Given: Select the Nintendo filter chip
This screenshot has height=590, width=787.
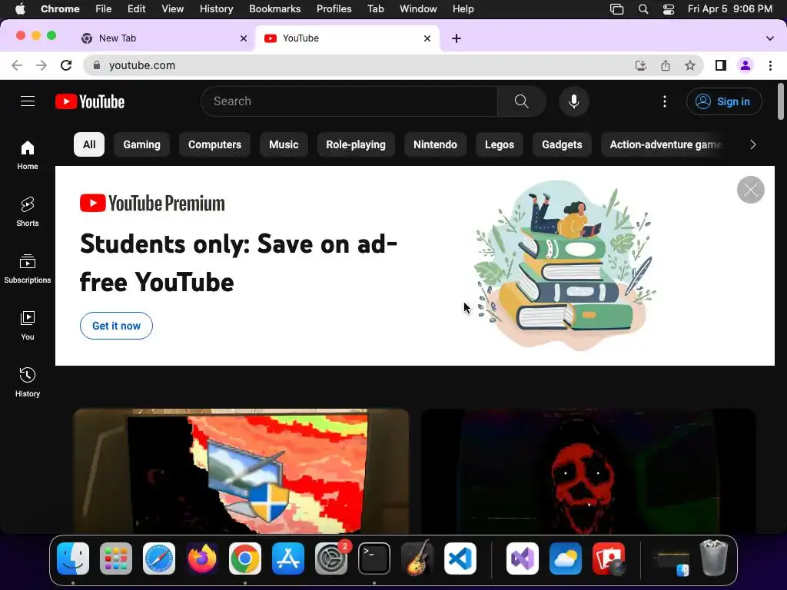Looking at the screenshot, I should point(435,144).
